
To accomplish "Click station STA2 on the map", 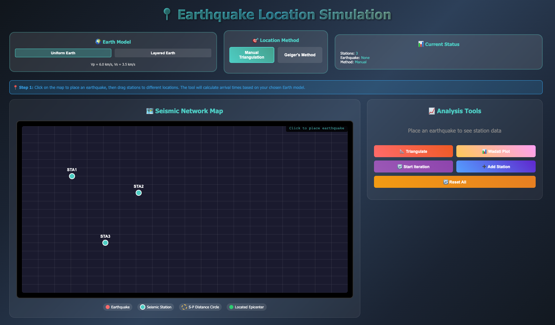I will pyautogui.click(x=139, y=192).
